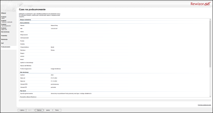Click the Skrytka: row label
This screenshot has height=113, width=213.
pos(22,44)
